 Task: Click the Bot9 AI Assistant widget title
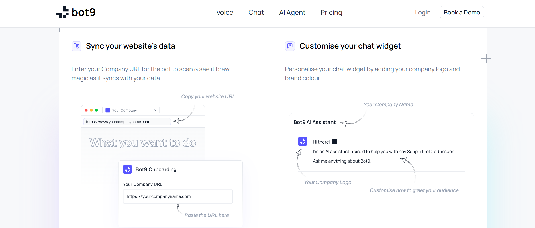(x=315, y=122)
